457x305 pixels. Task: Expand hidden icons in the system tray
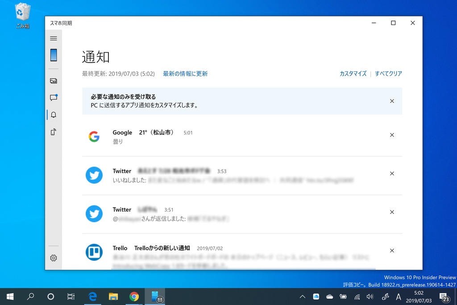(x=302, y=296)
